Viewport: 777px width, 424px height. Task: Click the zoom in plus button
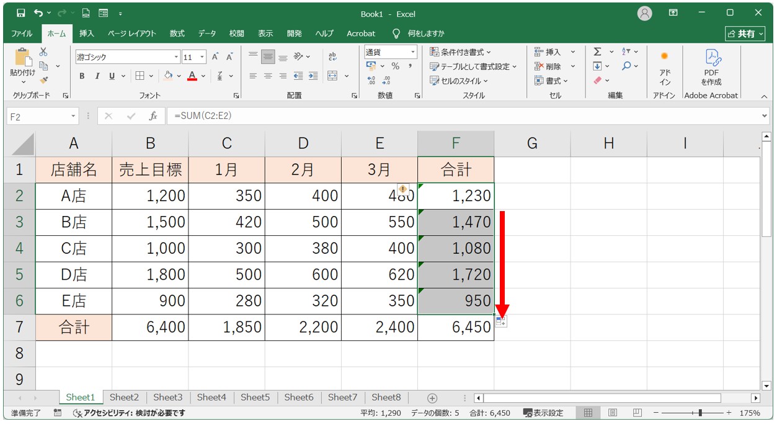coord(729,413)
